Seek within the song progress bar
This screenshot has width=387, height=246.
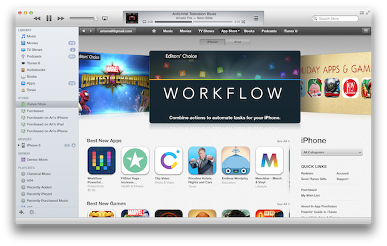[193, 22]
